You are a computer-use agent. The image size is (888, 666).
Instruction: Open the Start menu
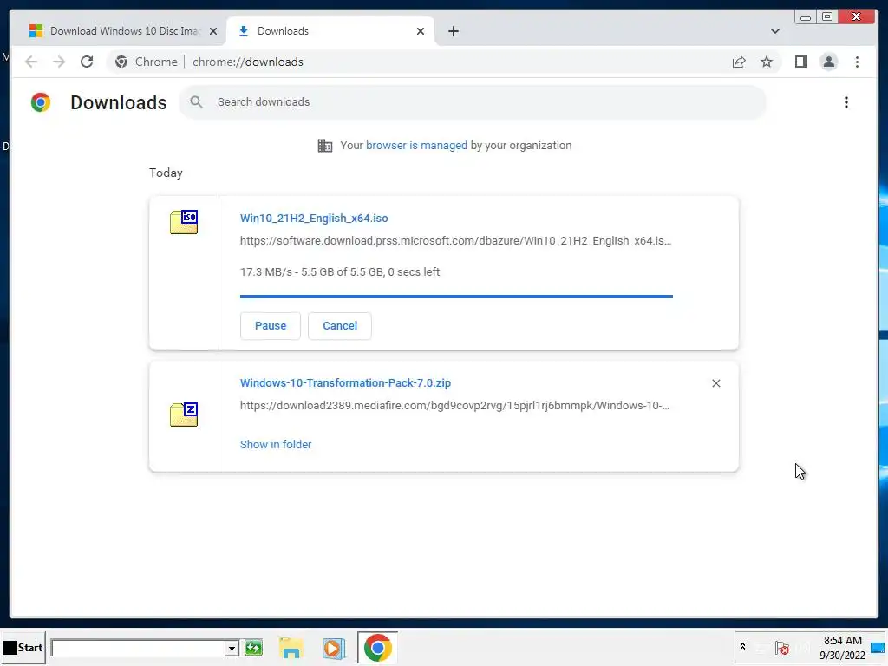pos(23,647)
